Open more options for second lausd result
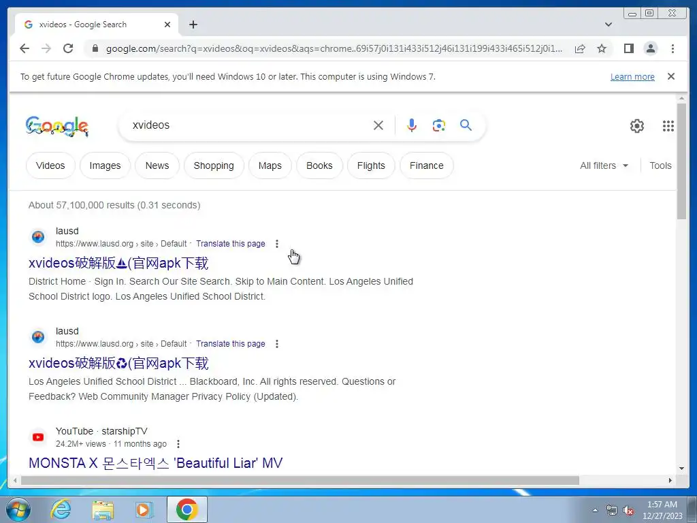 click(276, 344)
